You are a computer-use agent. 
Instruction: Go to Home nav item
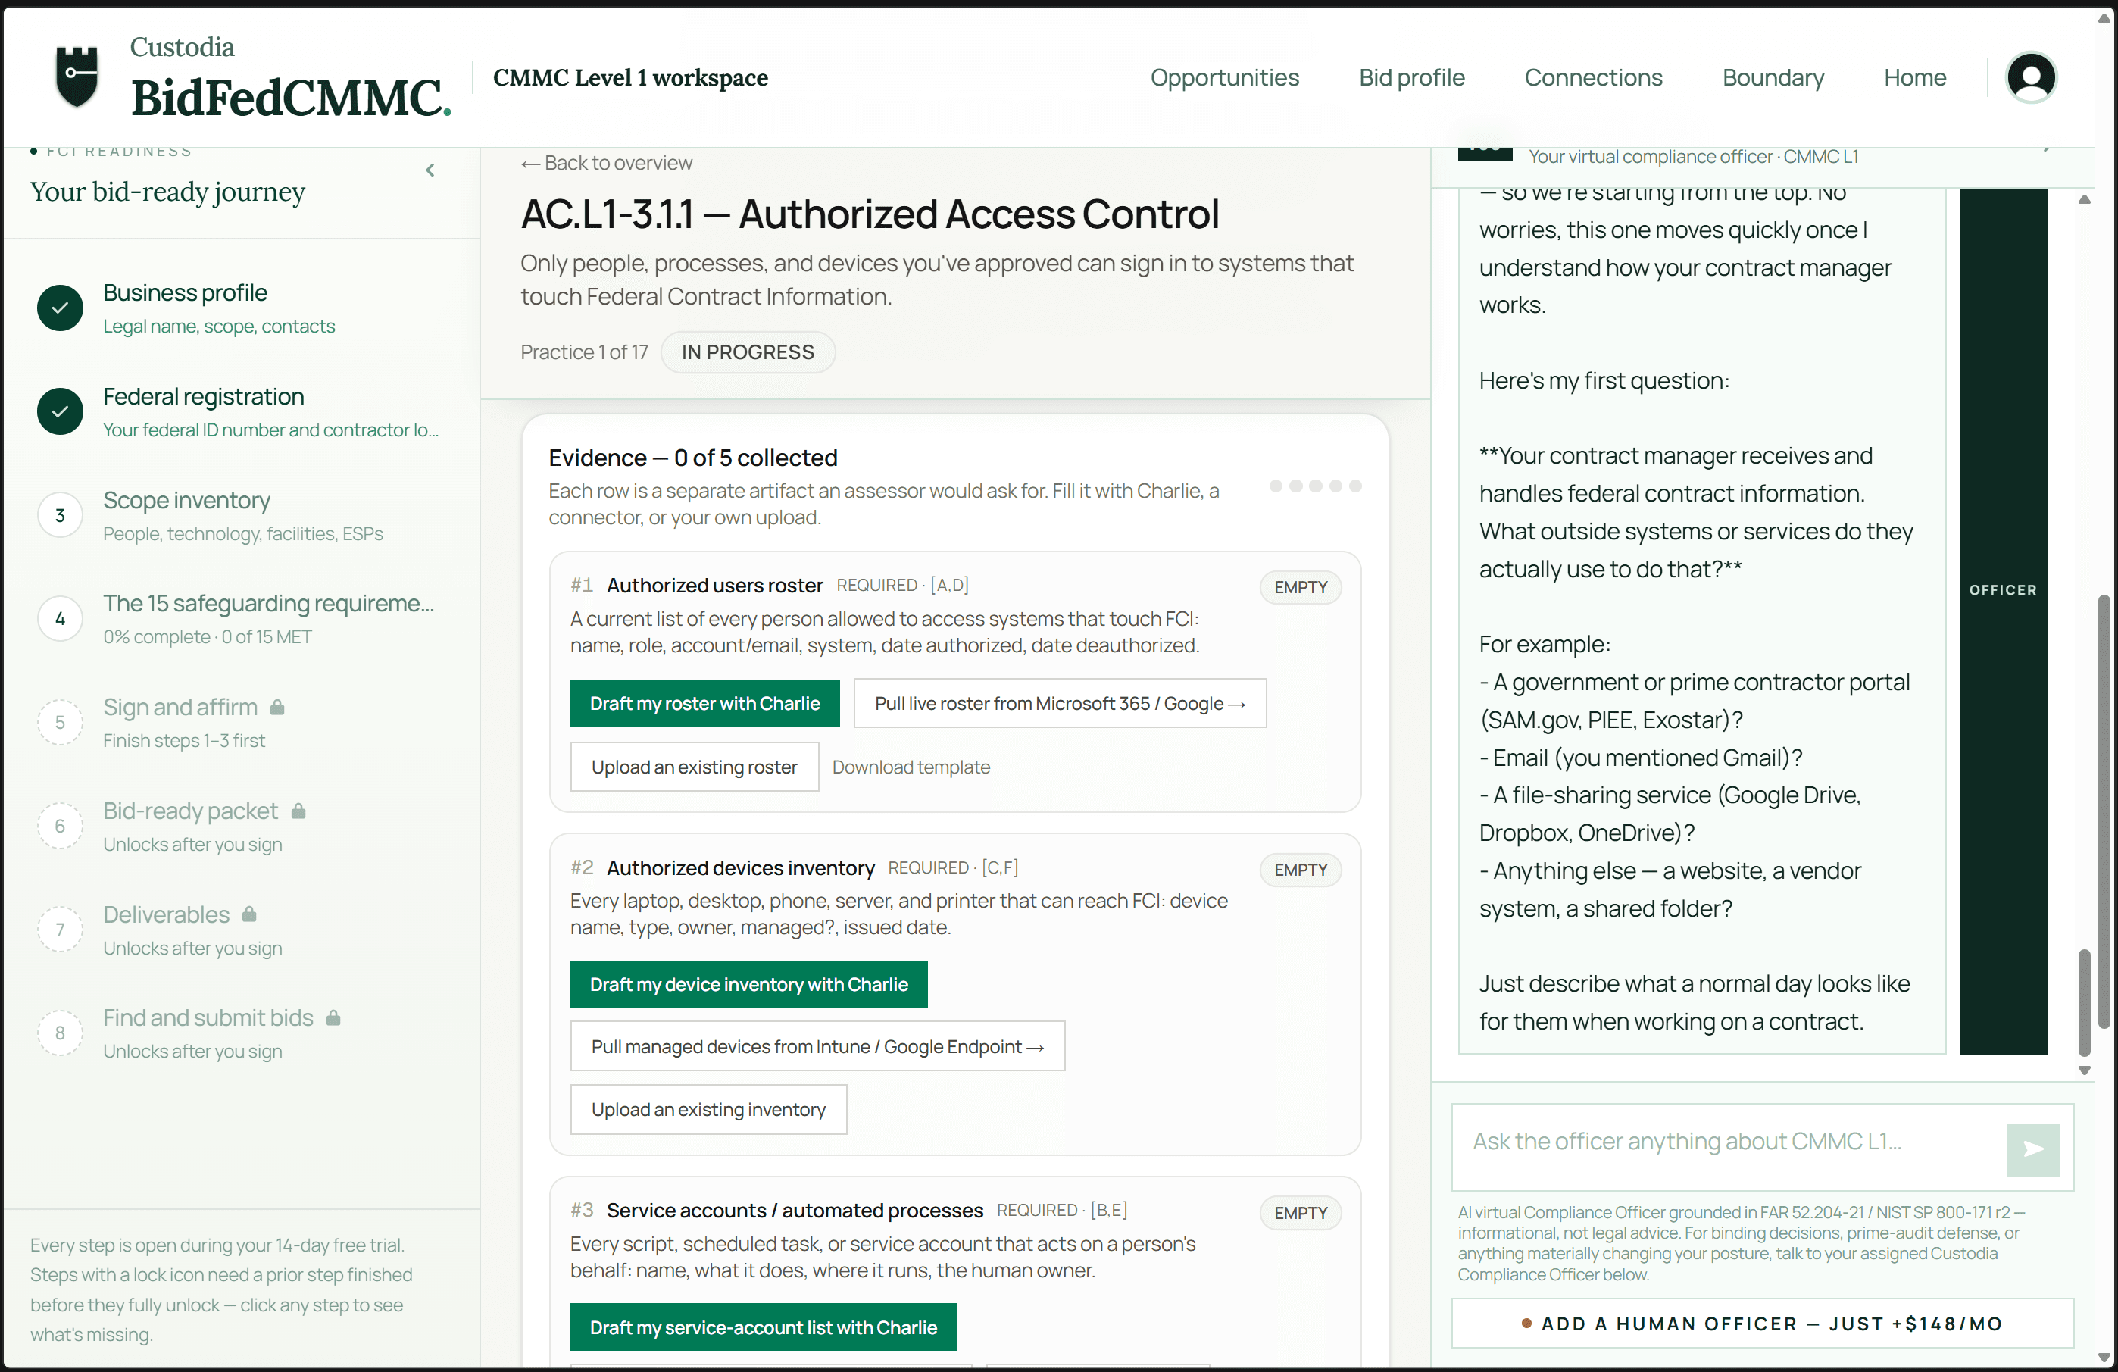click(1914, 77)
